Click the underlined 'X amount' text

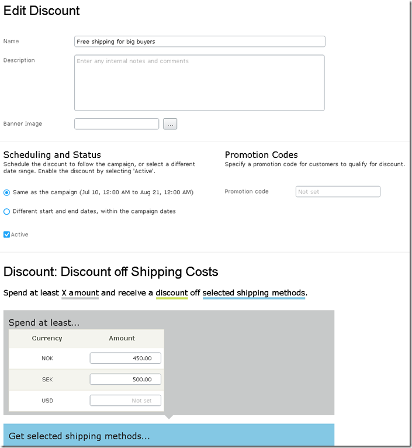pos(80,292)
